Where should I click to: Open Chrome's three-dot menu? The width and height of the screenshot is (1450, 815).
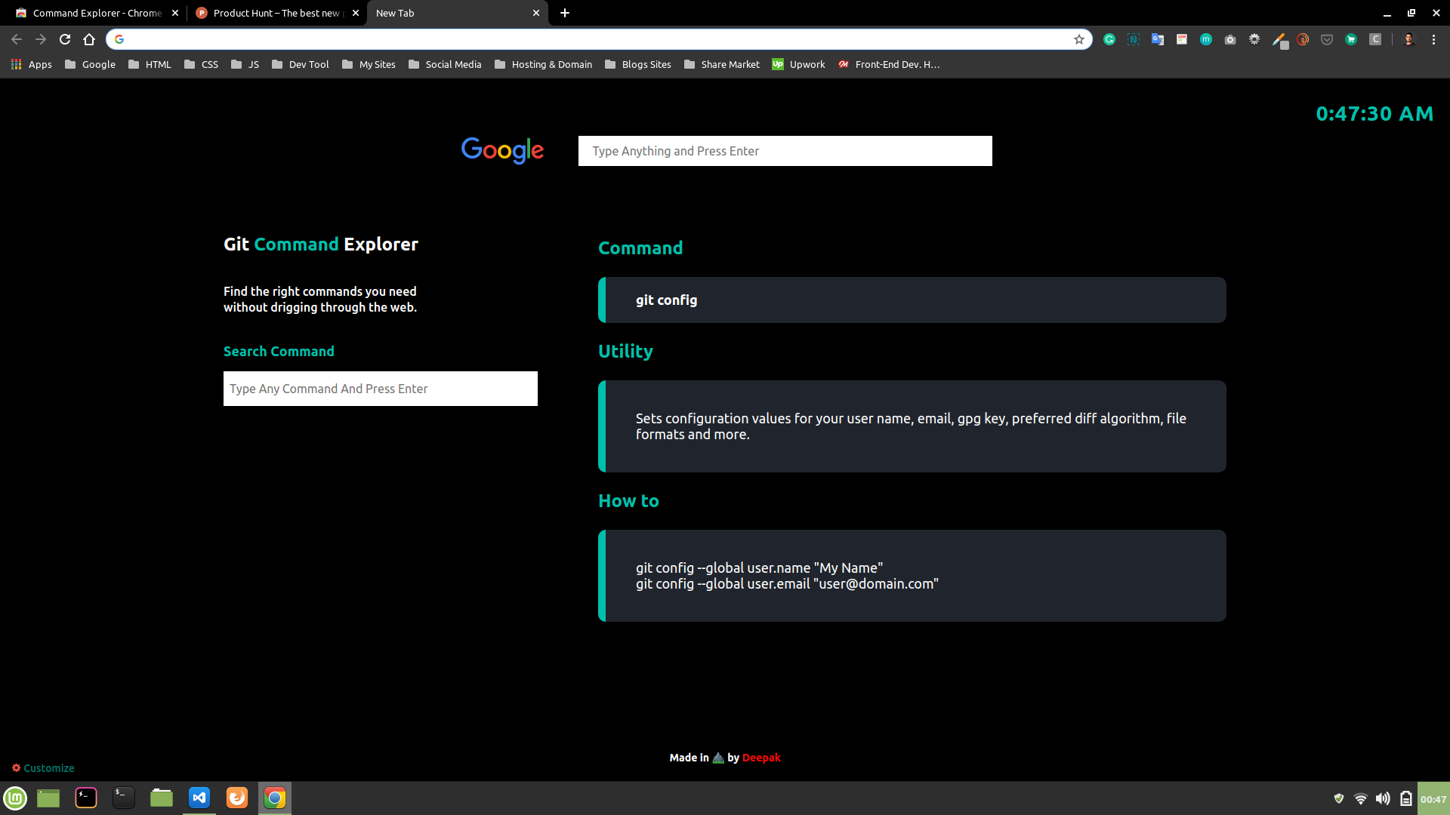(x=1434, y=39)
